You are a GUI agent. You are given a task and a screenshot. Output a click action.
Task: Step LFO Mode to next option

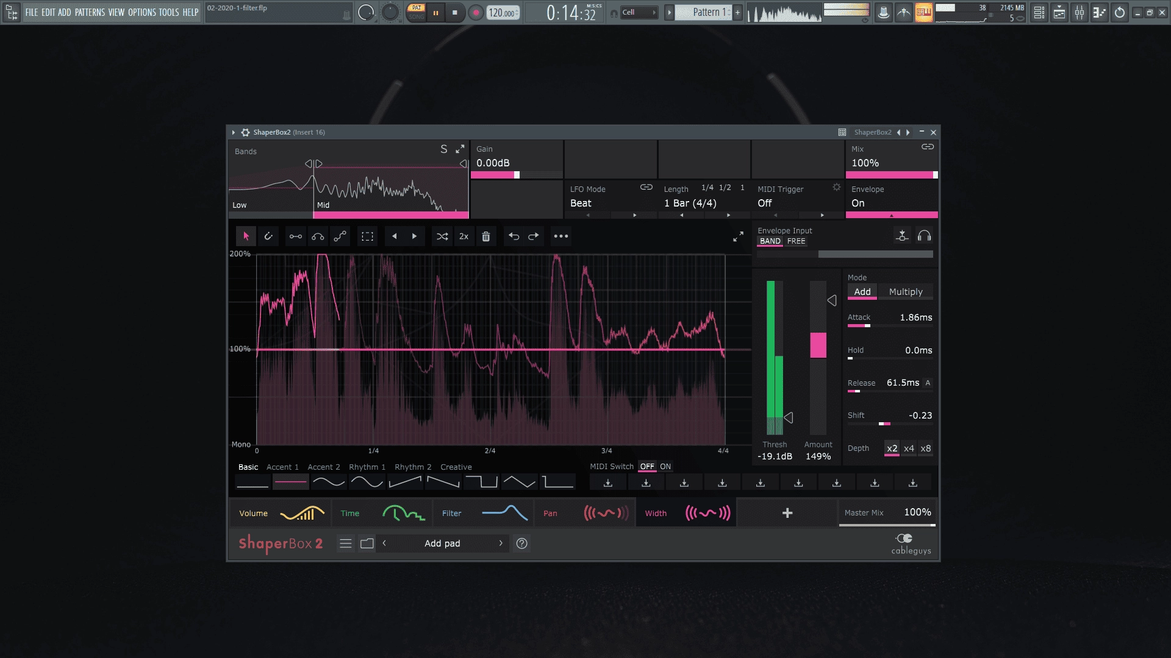[x=634, y=215]
